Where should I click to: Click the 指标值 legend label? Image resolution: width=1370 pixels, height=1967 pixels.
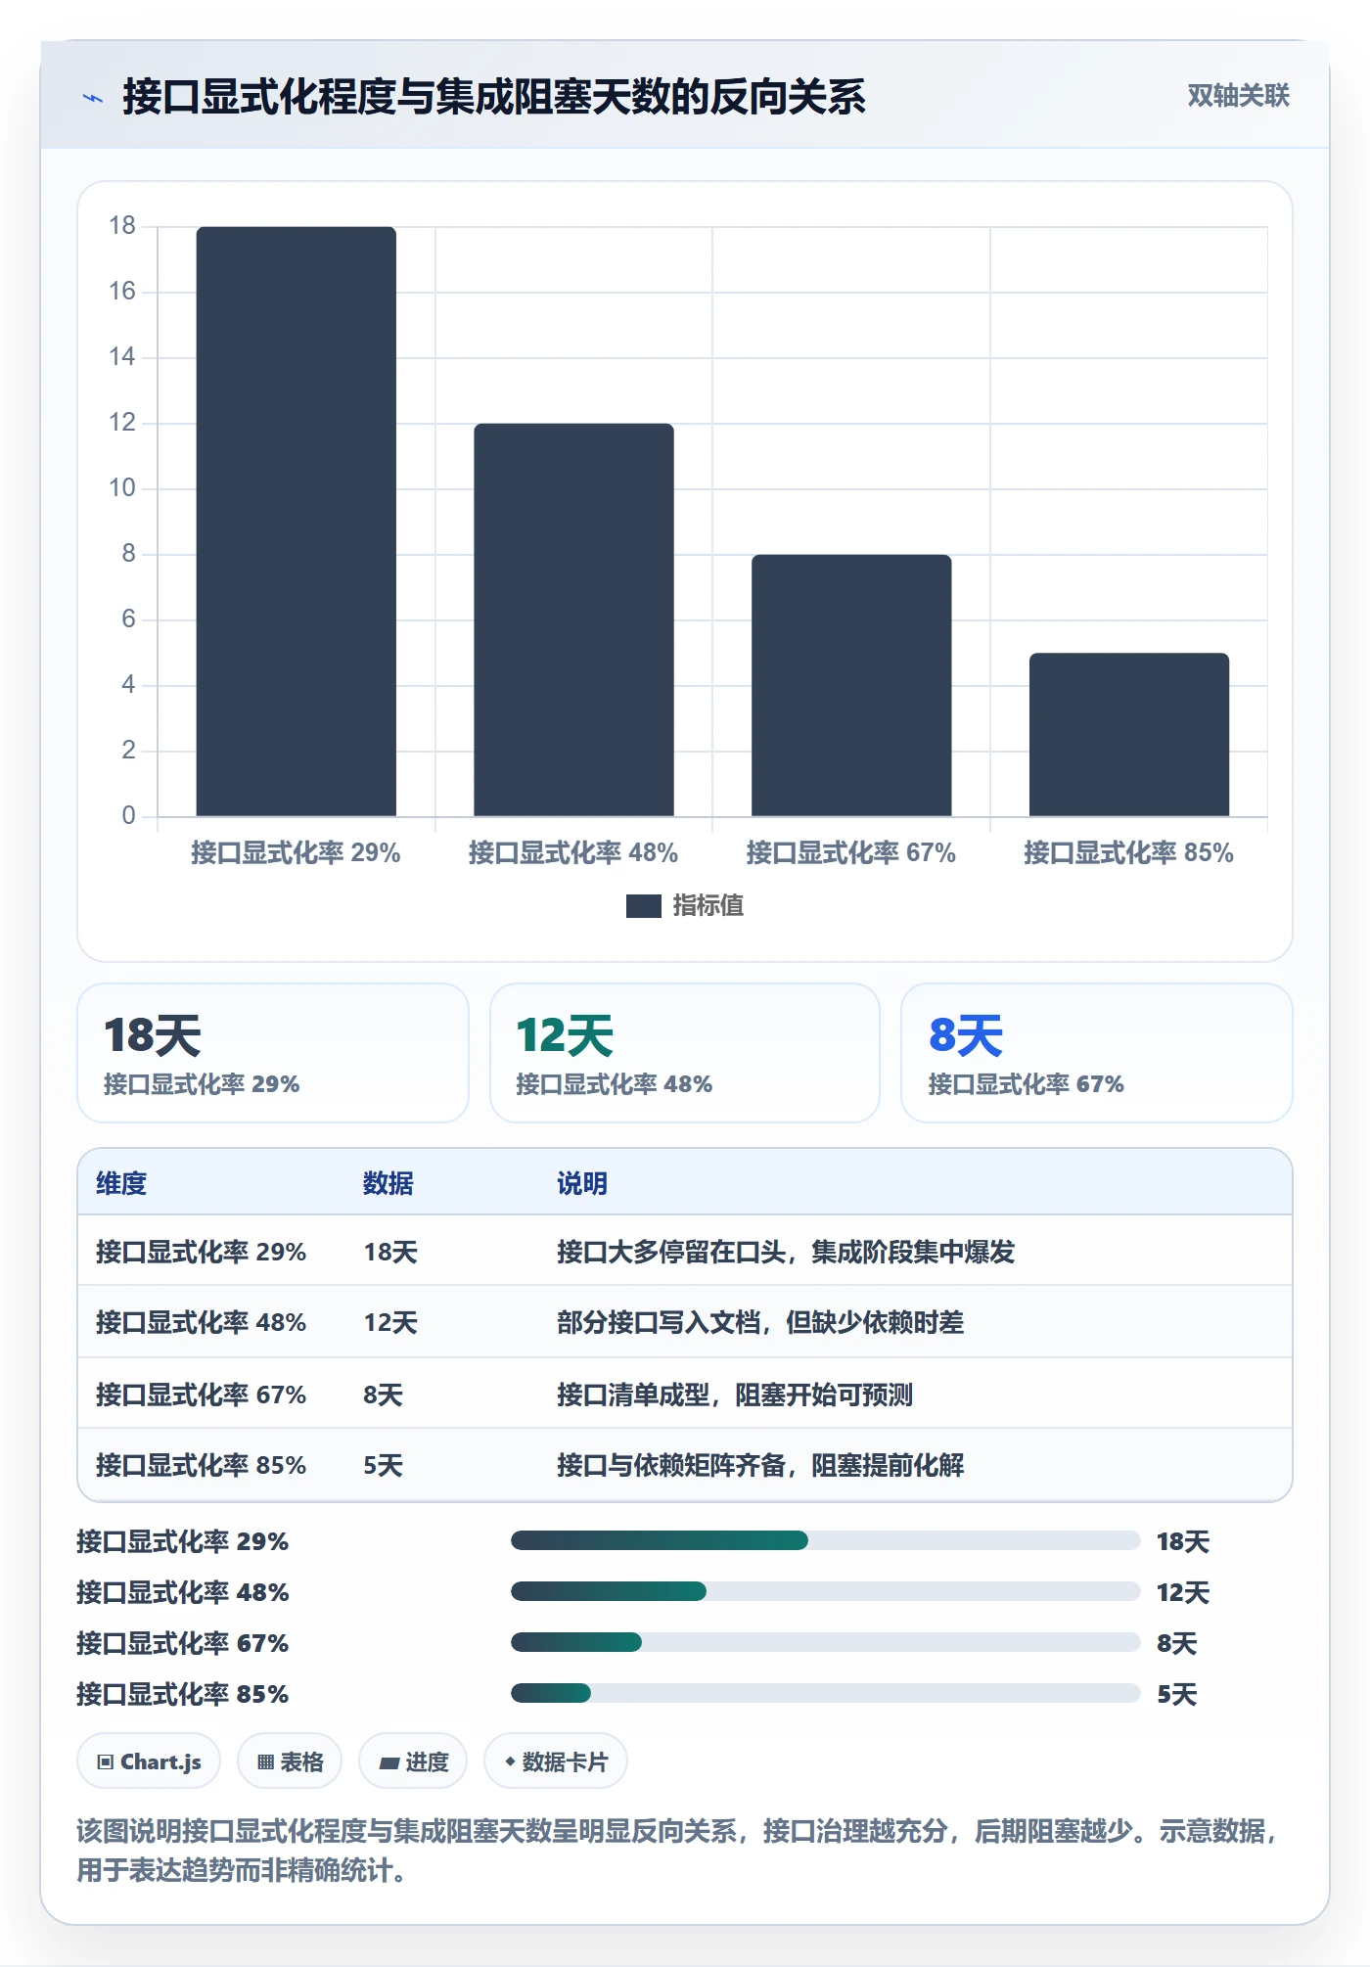point(708,906)
